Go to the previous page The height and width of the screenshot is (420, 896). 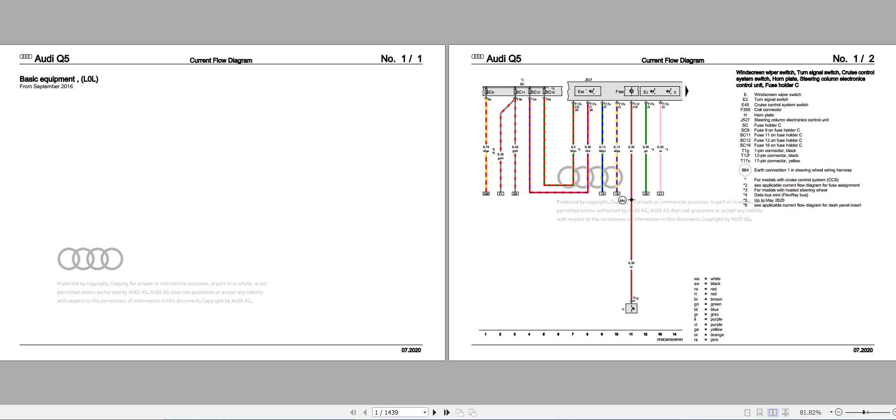(365, 412)
